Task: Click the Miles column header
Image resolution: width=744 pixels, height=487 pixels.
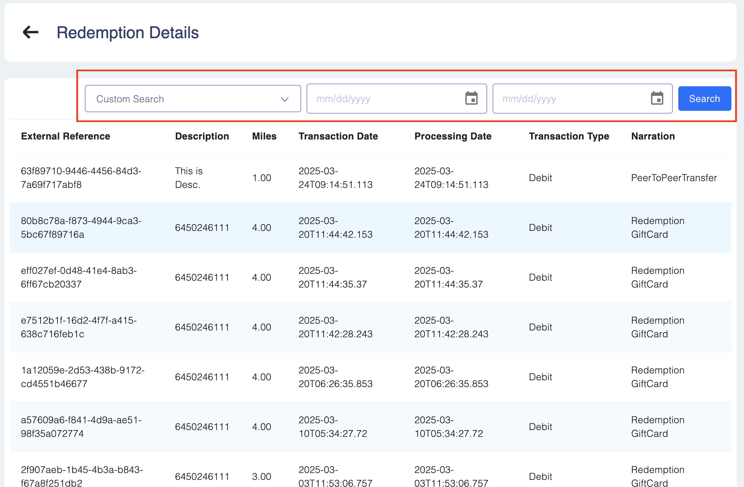Action: [x=264, y=136]
